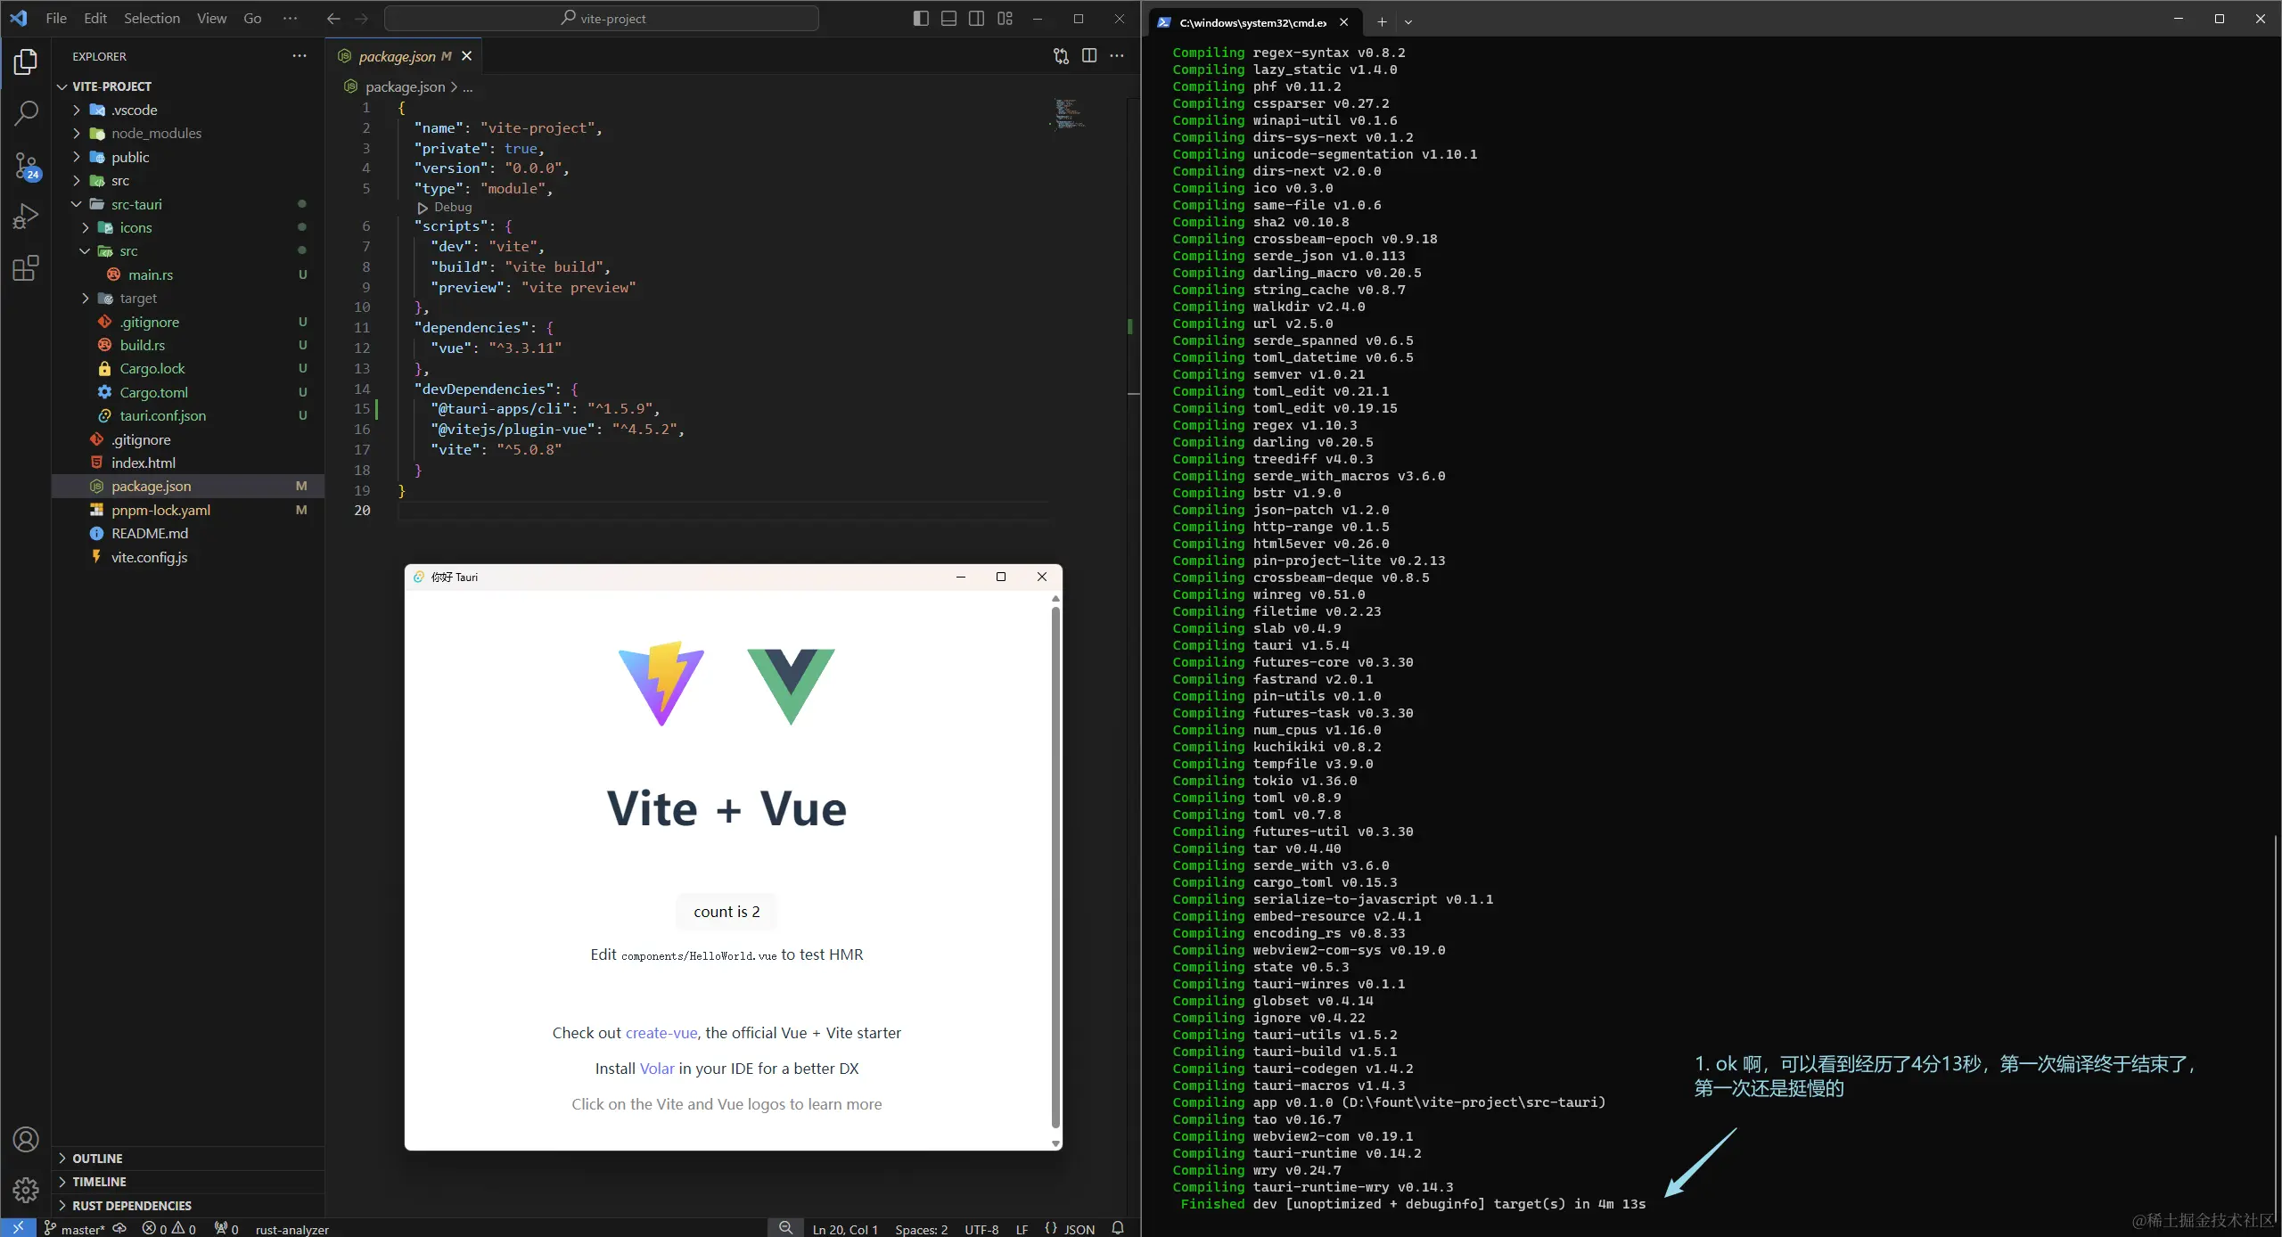Expand the node_modules folder
The image size is (2282, 1237).
click(x=156, y=134)
